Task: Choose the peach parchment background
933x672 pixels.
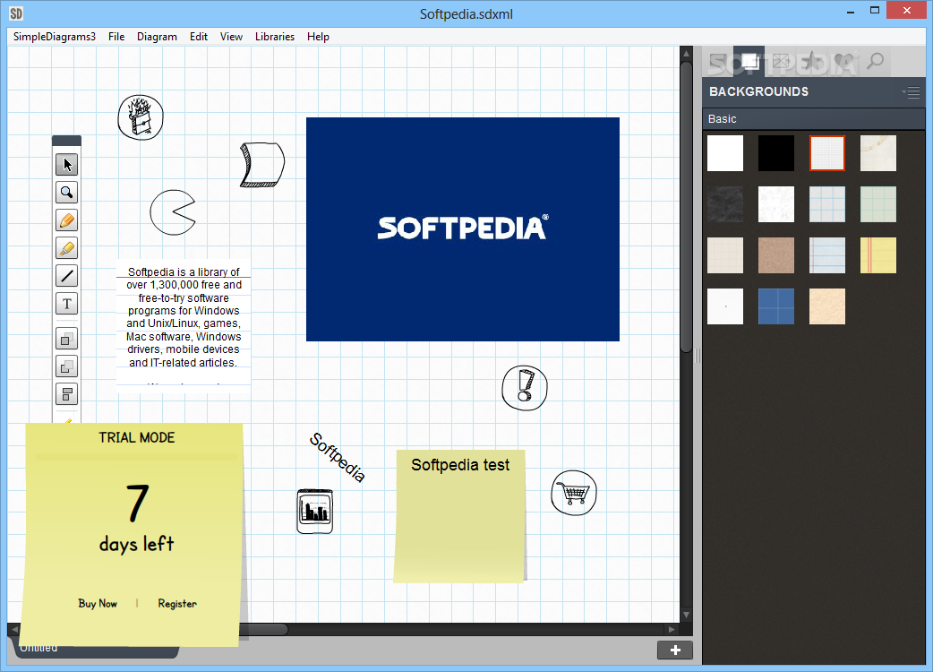Action: click(827, 306)
